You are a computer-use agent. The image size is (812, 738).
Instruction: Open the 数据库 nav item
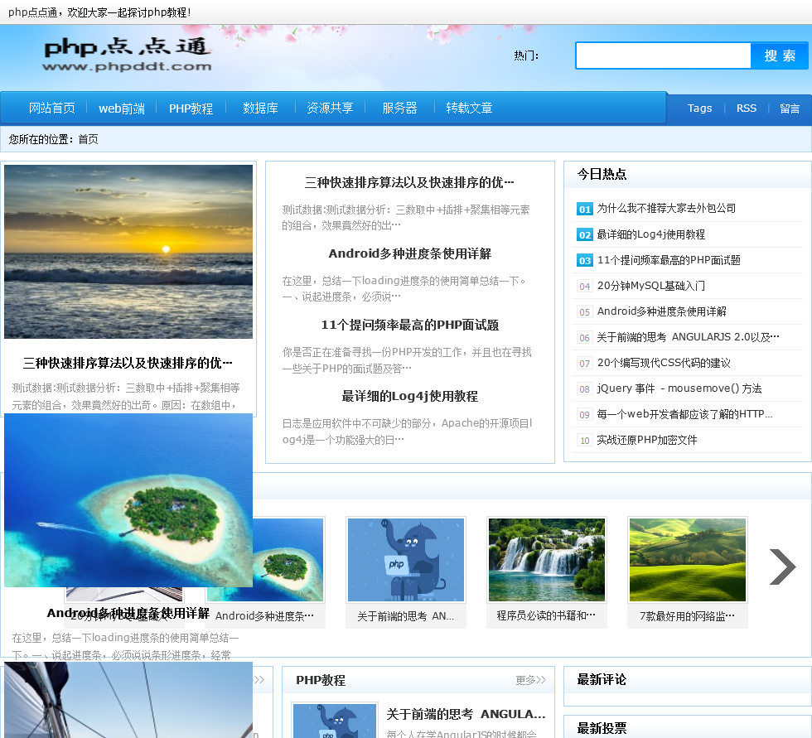(260, 108)
